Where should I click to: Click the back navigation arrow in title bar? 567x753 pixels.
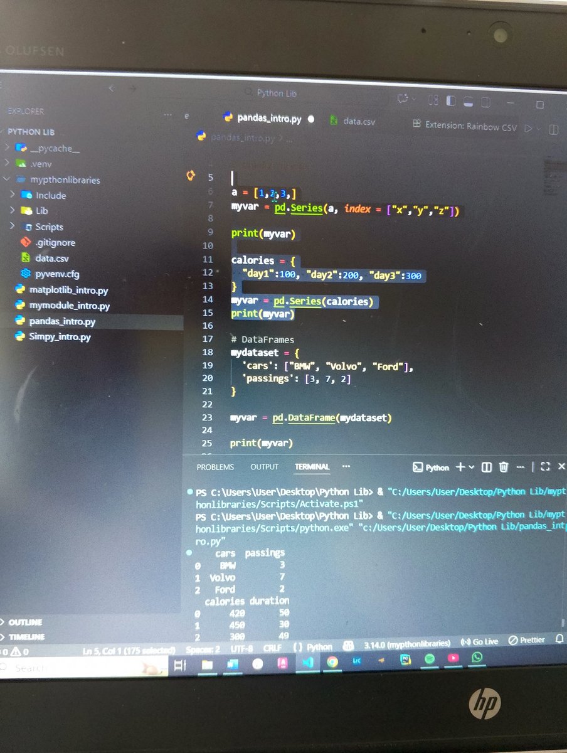pyautogui.click(x=112, y=88)
